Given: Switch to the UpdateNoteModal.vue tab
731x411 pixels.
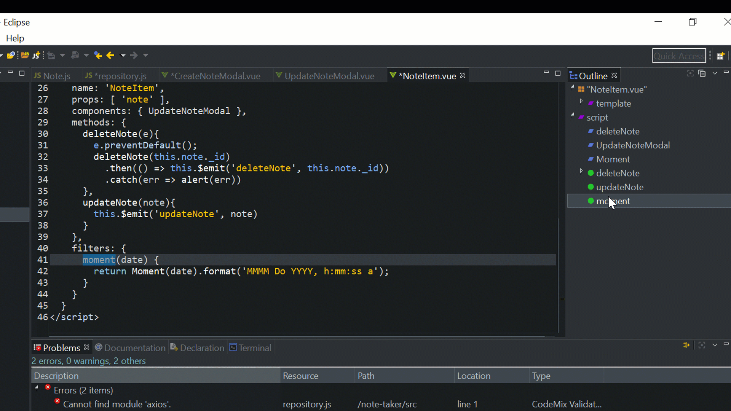Looking at the screenshot, I should click(329, 76).
